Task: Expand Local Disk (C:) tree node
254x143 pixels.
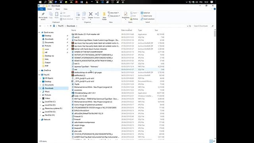Action: (40, 102)
